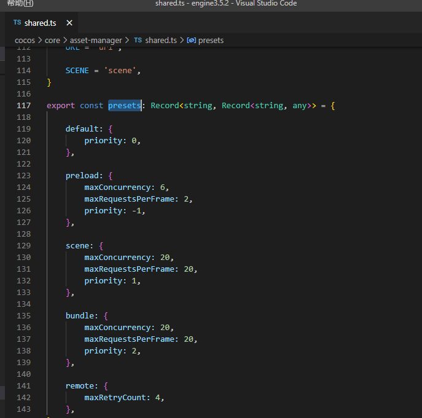Screen dimensions: 422x418
Task: Open the cocos breadcrumb folder
Action: pyautogui.click(x=25, y=40)
